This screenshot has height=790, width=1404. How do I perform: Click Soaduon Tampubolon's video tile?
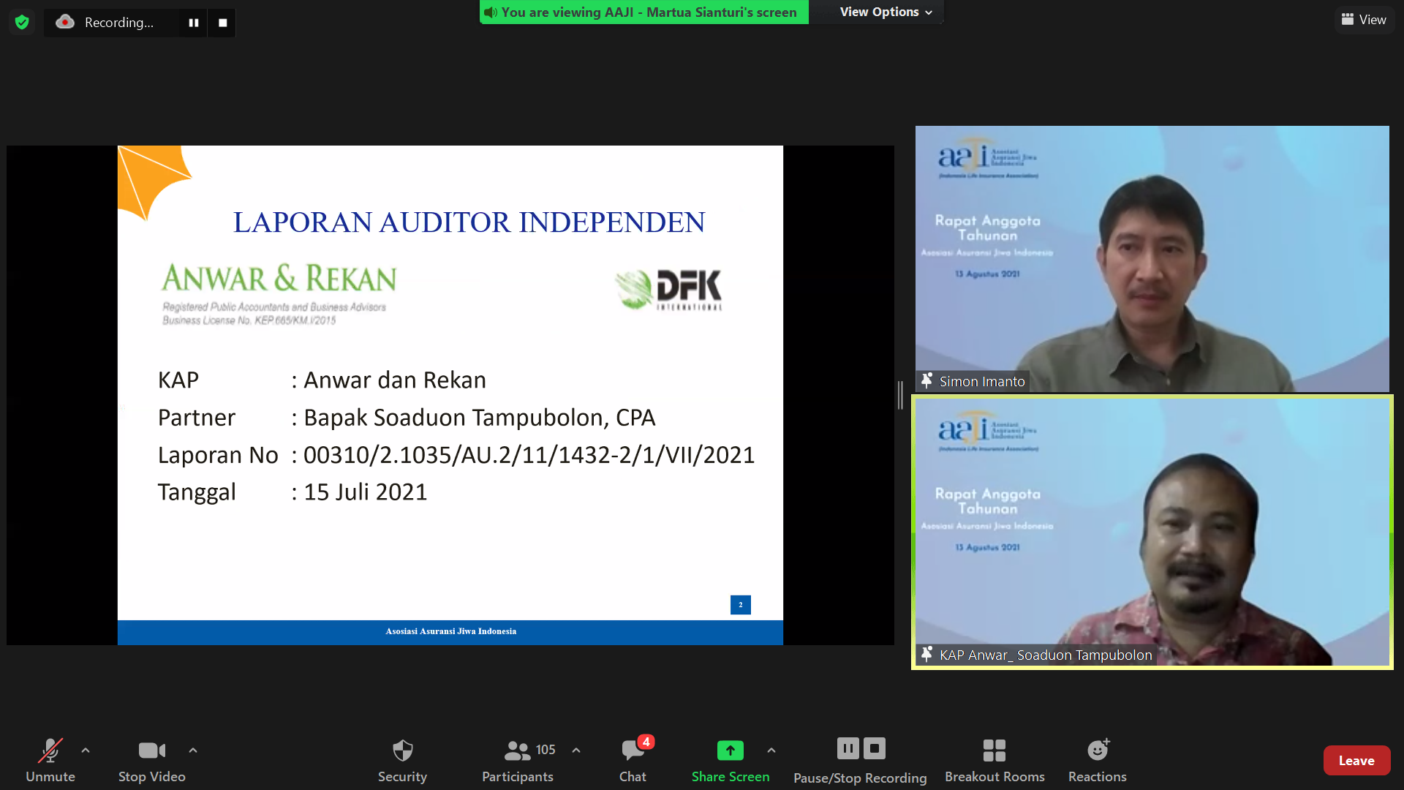[1152, 532]
